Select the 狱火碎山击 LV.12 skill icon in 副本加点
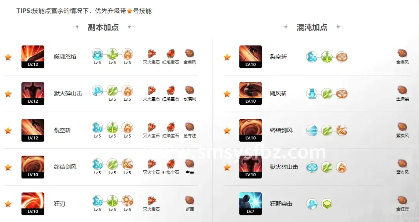Screen dimensions: 419x222 coord(33,93)
